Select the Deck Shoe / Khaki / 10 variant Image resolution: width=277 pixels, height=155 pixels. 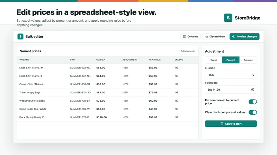[32, 117]
